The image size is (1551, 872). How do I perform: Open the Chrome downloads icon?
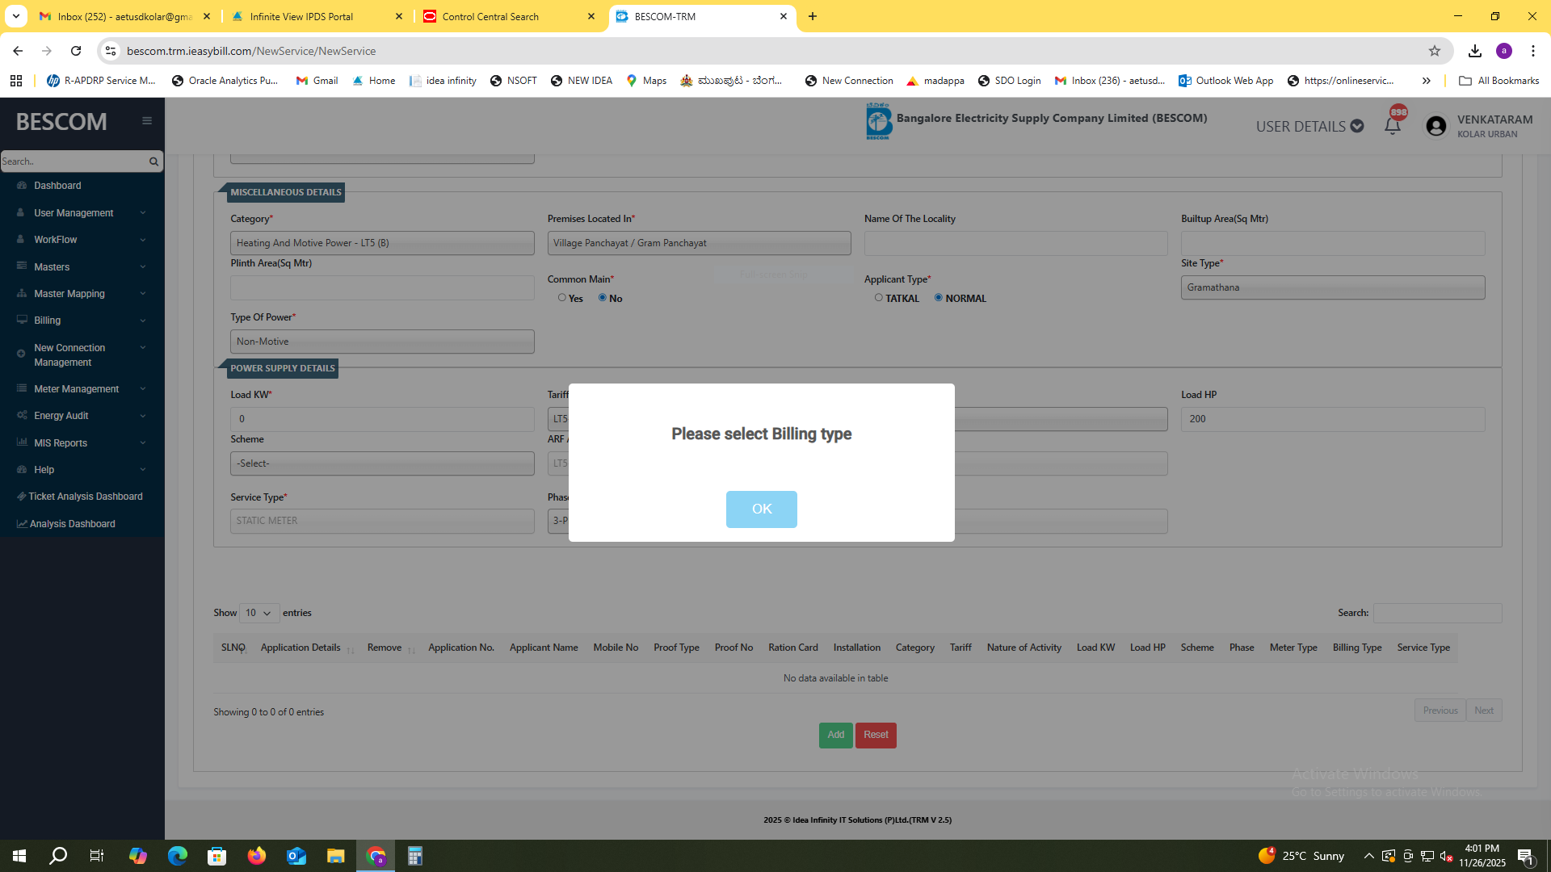(x=1474, y=51)
